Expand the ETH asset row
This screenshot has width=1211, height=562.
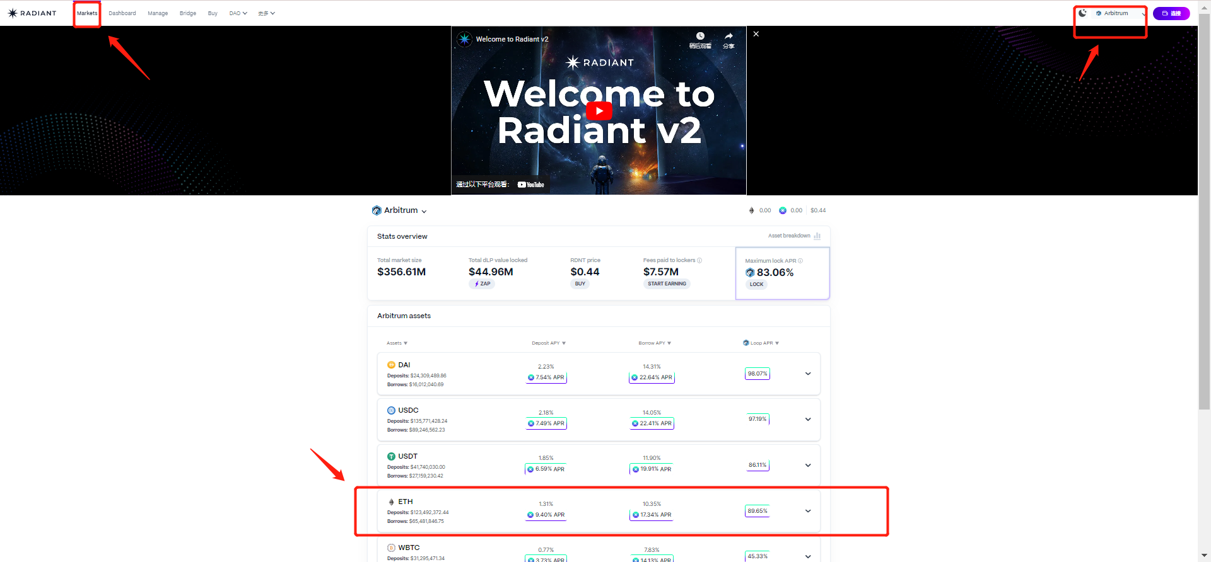807,511
